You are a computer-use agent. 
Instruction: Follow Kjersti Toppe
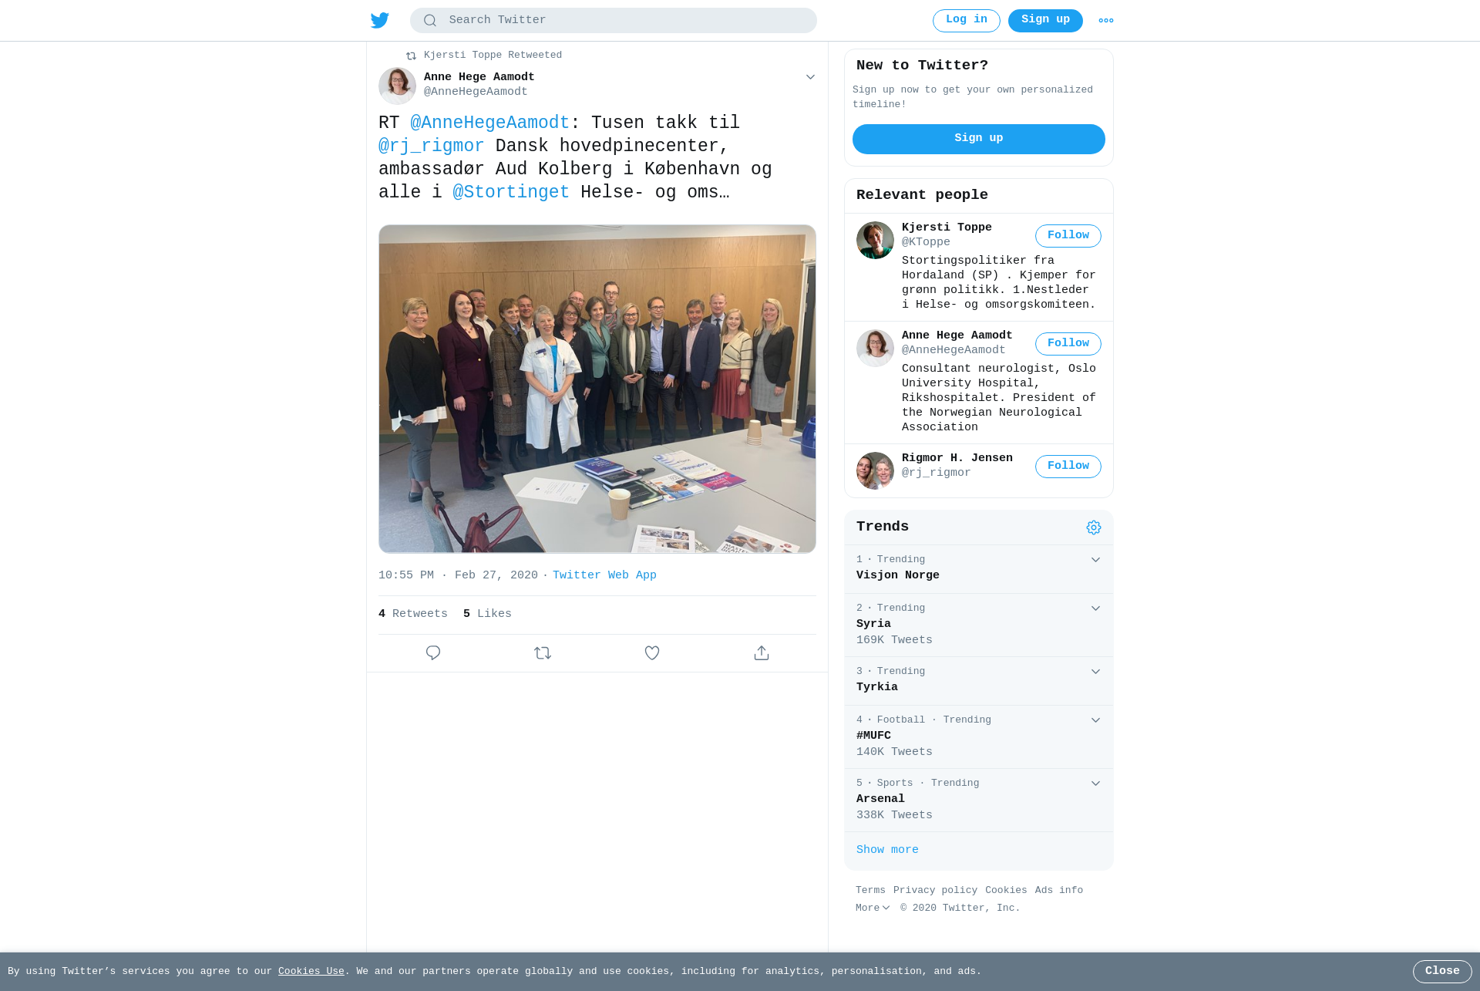(x=1068, y=236)
